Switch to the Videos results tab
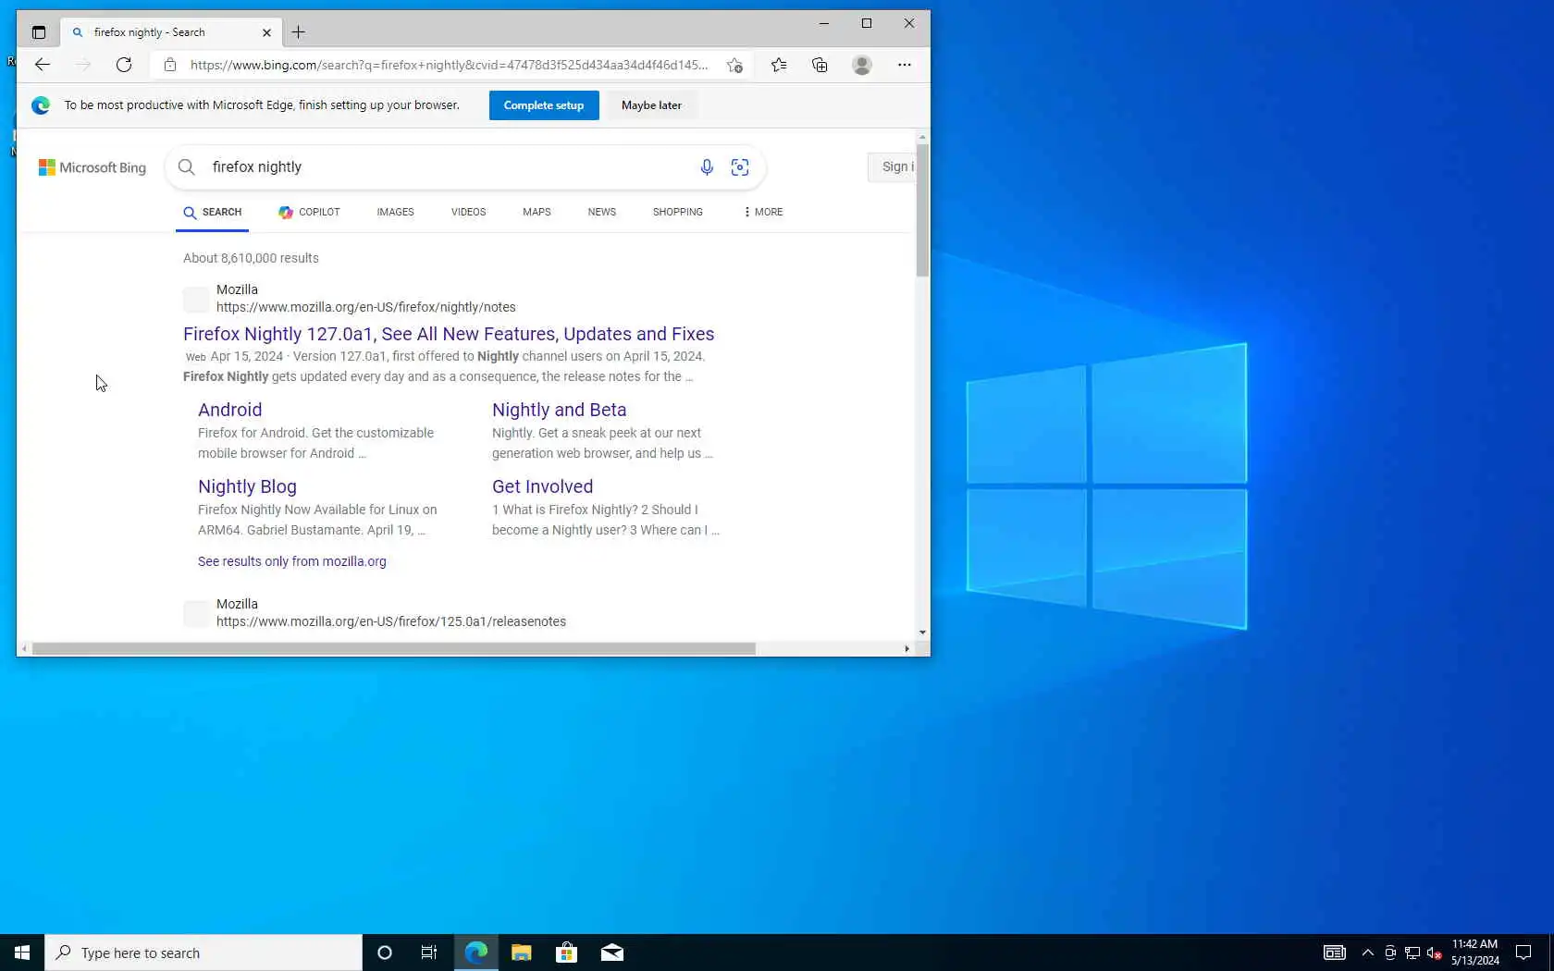 [468, 212]
